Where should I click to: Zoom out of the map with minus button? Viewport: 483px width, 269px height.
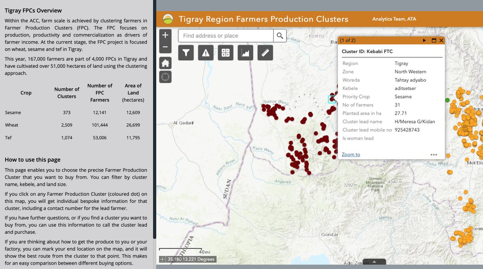click(x=165, y=47)
